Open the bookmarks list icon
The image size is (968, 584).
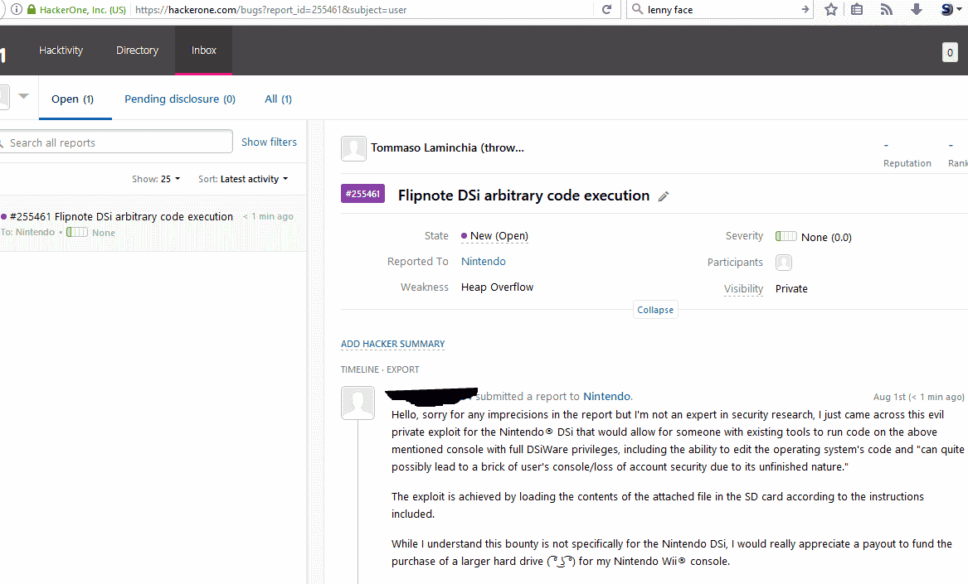tap(857, 9)
